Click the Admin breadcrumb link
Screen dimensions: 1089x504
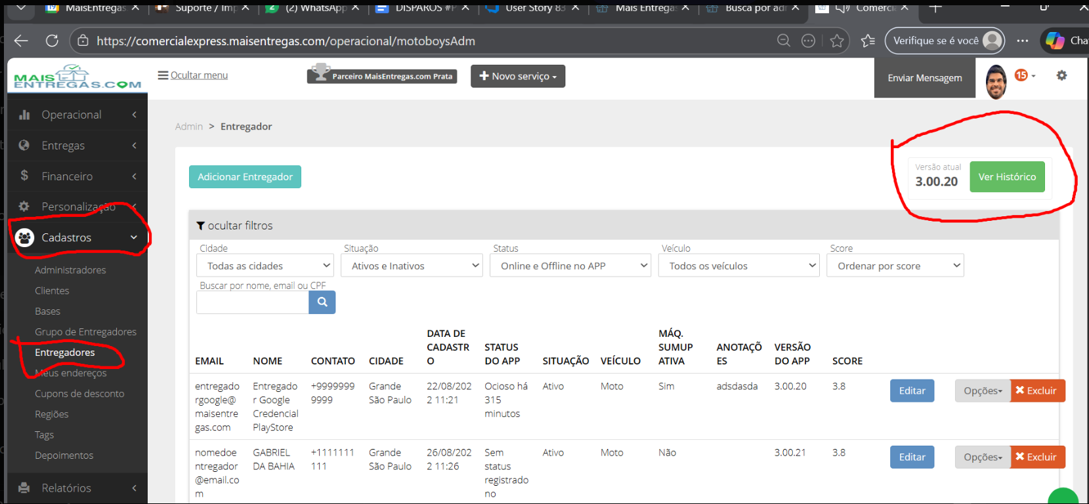point(189,126)
